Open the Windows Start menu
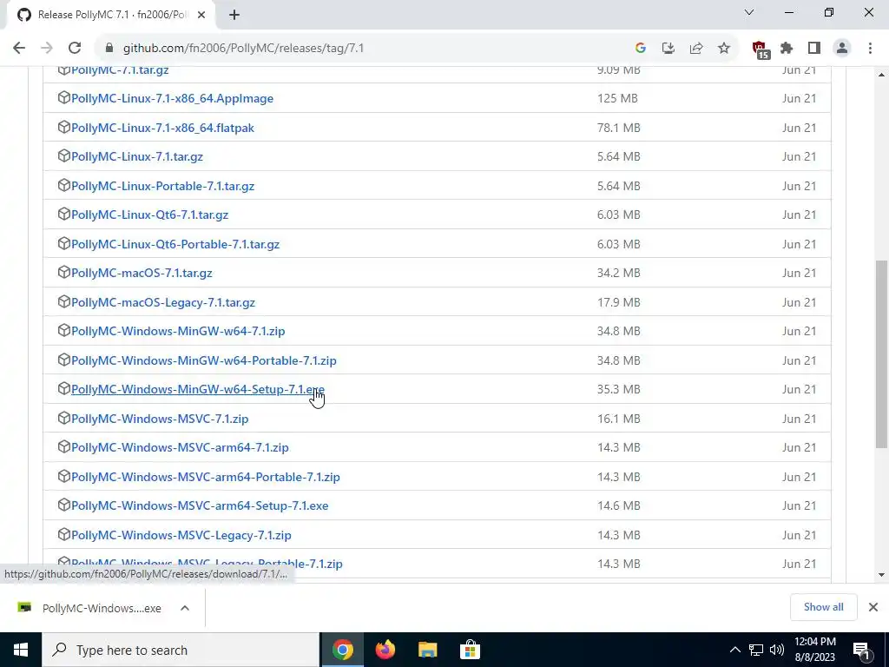This screenshot has width=889, height=667. click(x=21, y=650)
